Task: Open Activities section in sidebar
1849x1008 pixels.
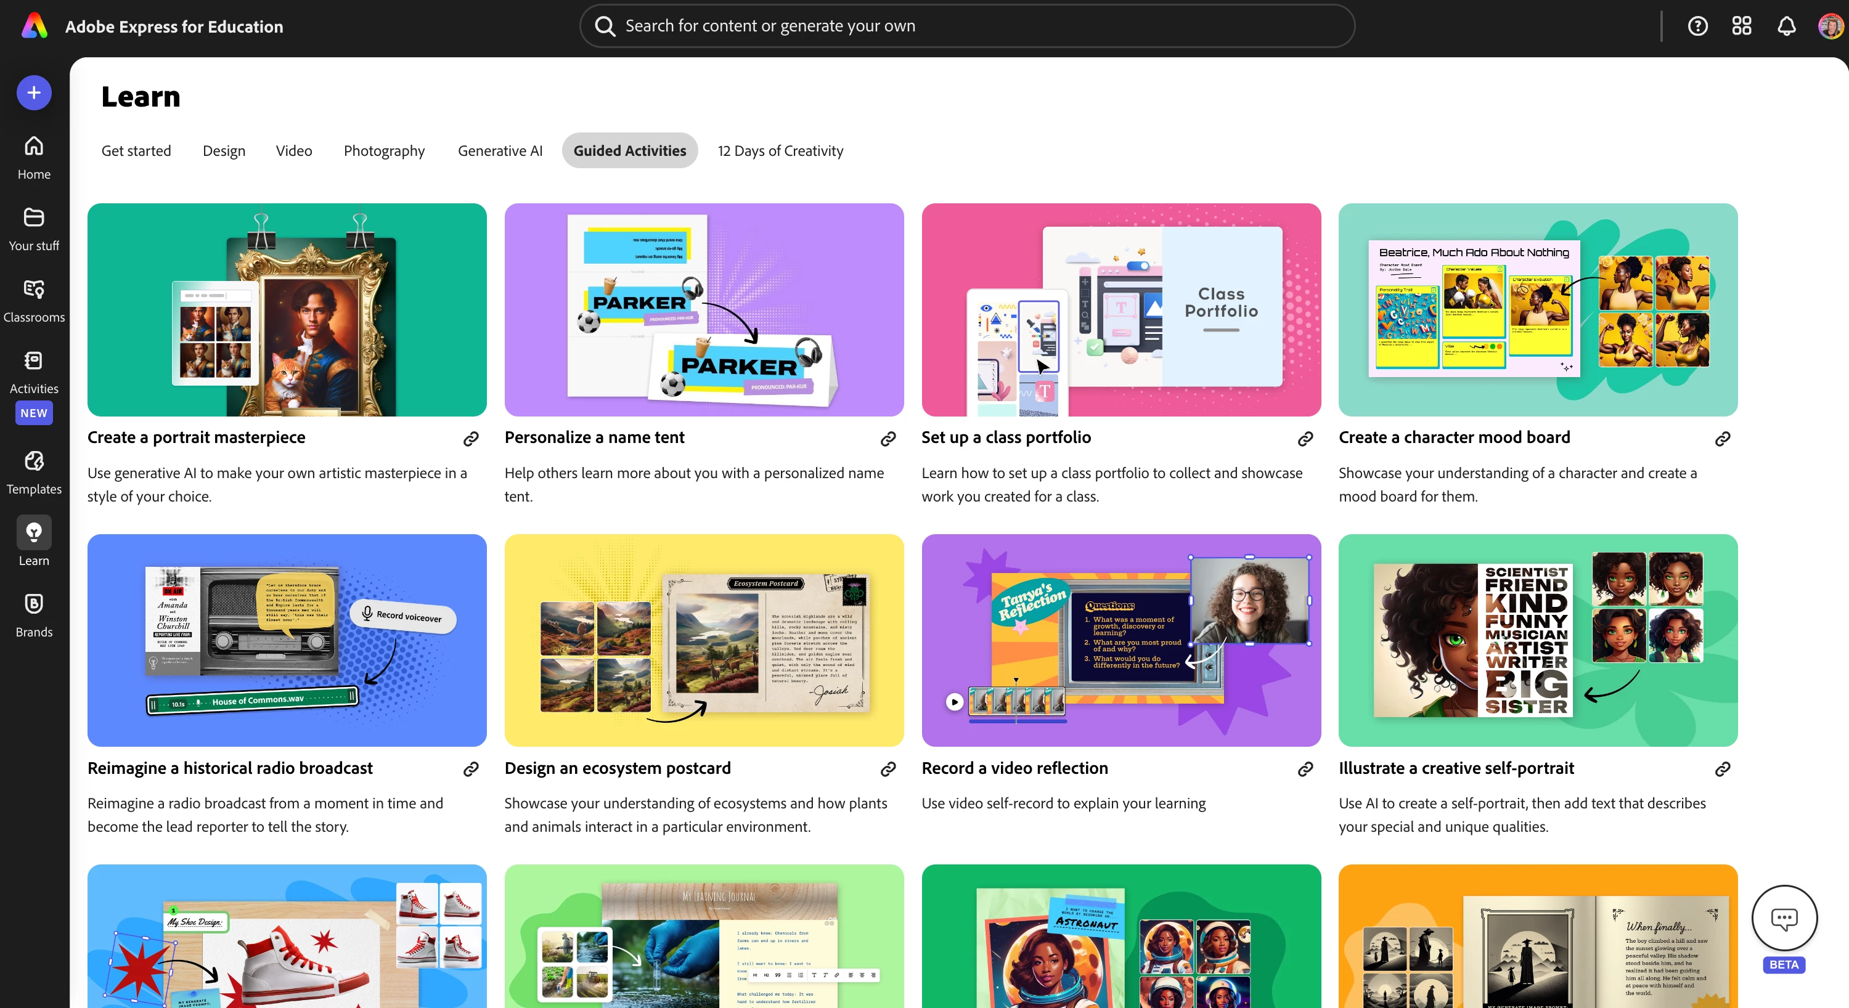Action: (x=34, y=372)
